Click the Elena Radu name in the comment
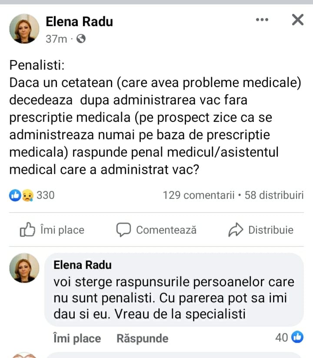 82,265
